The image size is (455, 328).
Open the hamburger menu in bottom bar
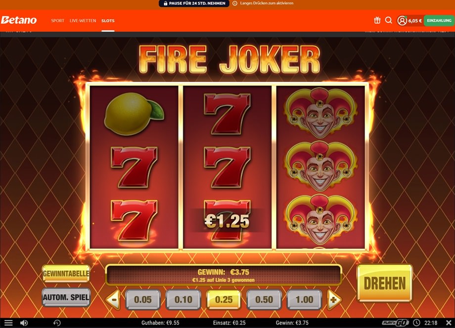(8, 323)
